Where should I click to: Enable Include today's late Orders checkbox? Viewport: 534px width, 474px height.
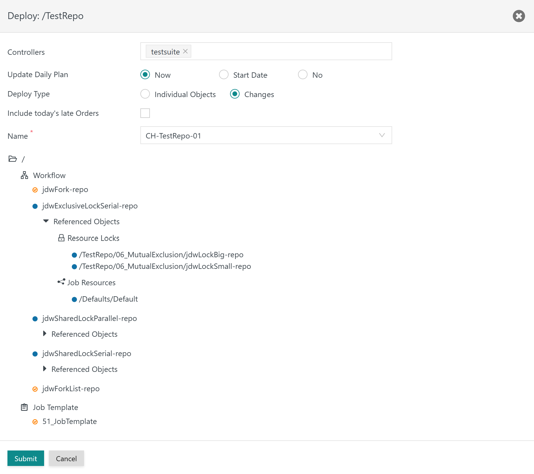145,113
